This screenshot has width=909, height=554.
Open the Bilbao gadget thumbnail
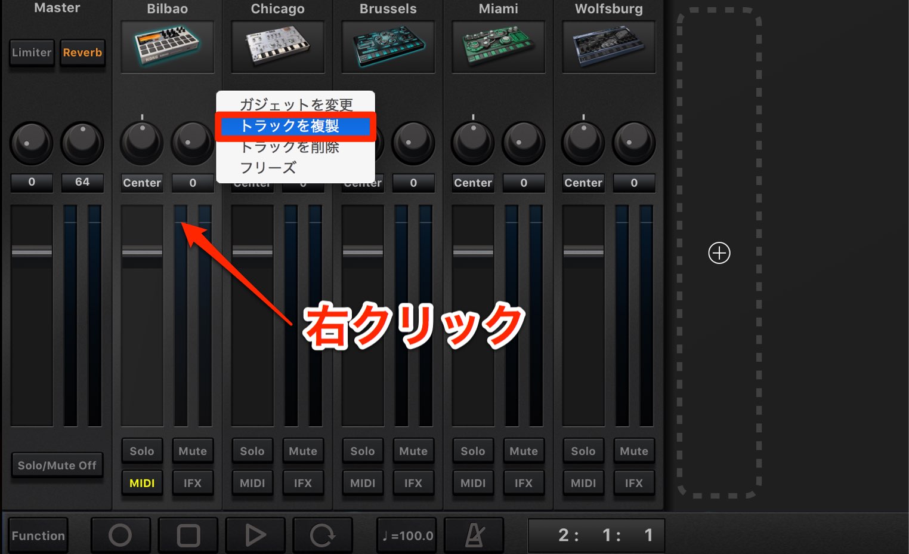(168, 47)
